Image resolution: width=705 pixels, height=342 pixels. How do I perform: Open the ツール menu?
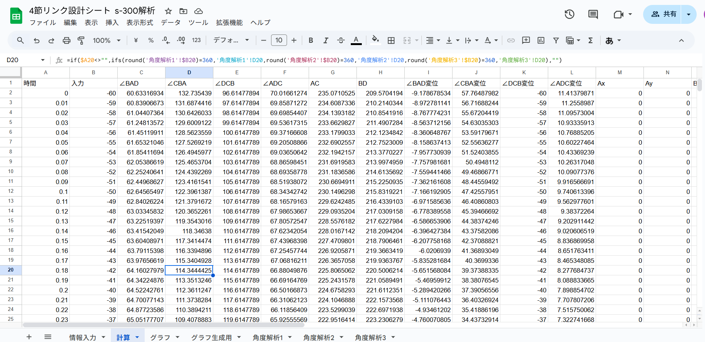click(x=198, y=23)
